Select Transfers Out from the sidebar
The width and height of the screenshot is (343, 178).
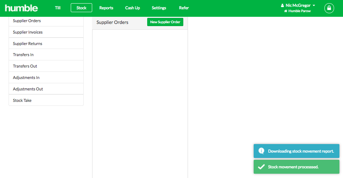click(46, 66)
